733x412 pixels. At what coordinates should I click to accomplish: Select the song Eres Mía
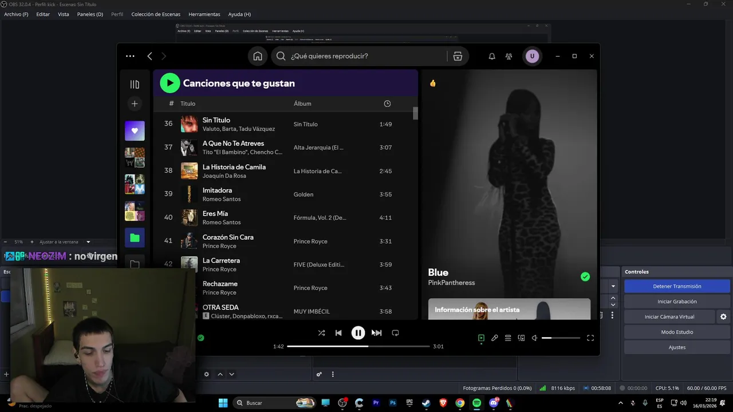215,213
